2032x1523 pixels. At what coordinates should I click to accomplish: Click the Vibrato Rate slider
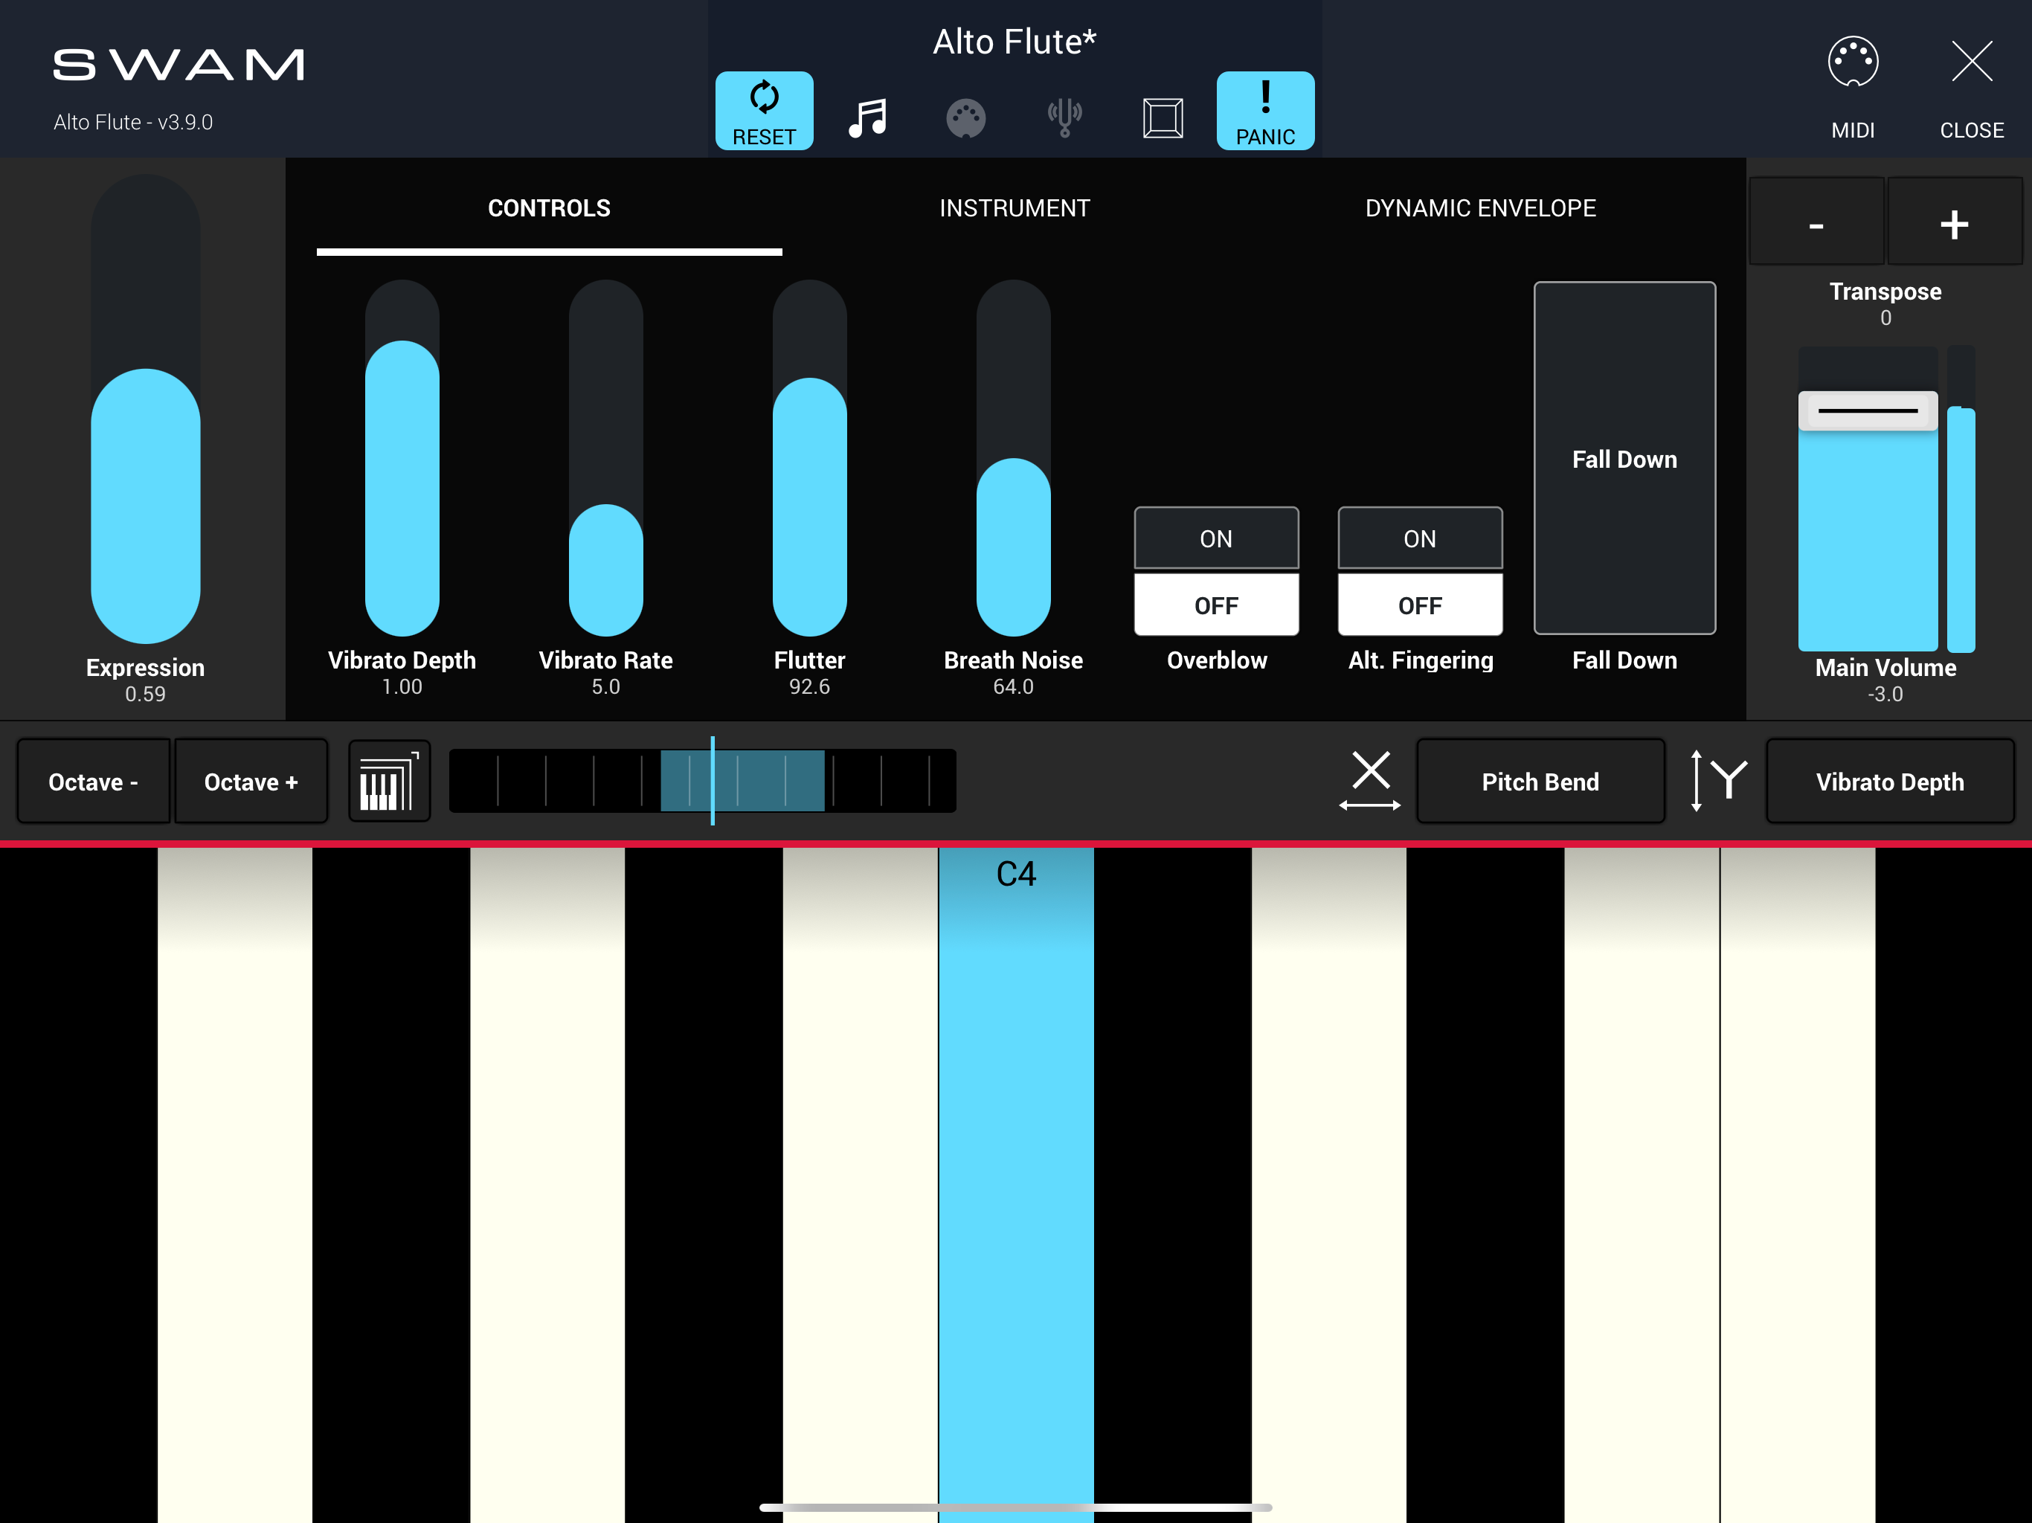pyautogui.click(x=605, y=458)
